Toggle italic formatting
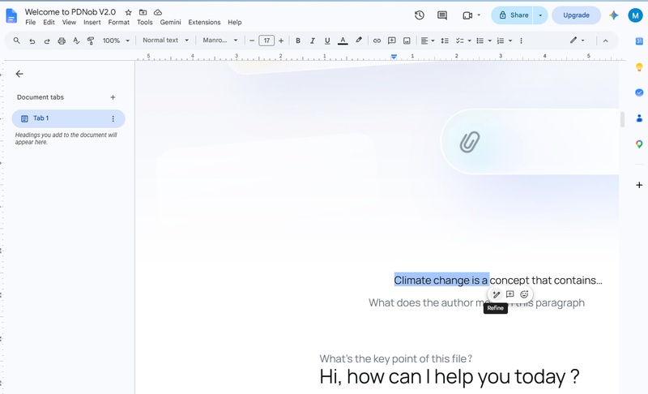This screenshot has height=394, width=648. tap(313, 41)
